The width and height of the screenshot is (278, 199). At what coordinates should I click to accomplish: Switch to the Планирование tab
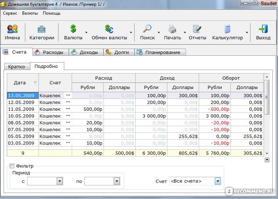pos(160,53)
